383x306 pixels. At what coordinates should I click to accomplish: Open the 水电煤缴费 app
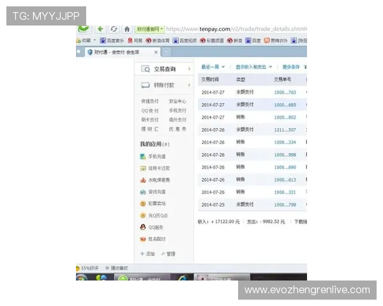[x=155, y=180]
